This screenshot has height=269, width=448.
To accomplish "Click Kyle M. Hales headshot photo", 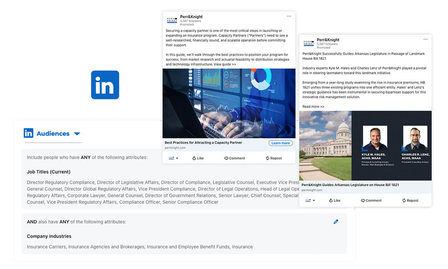I will pyautogui.click(x=375, y=138).
